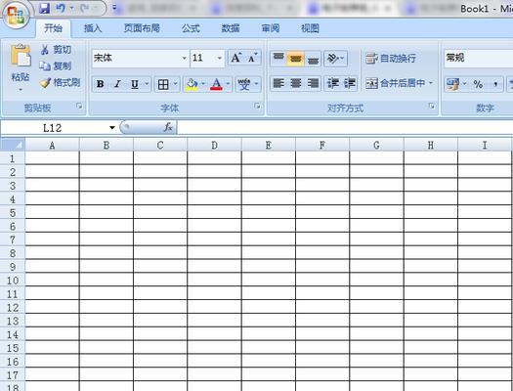The height and width of the screenshot is (391, 513).
Task: Expand the font size 11 dropdown
Action: (x=219, y=59)
